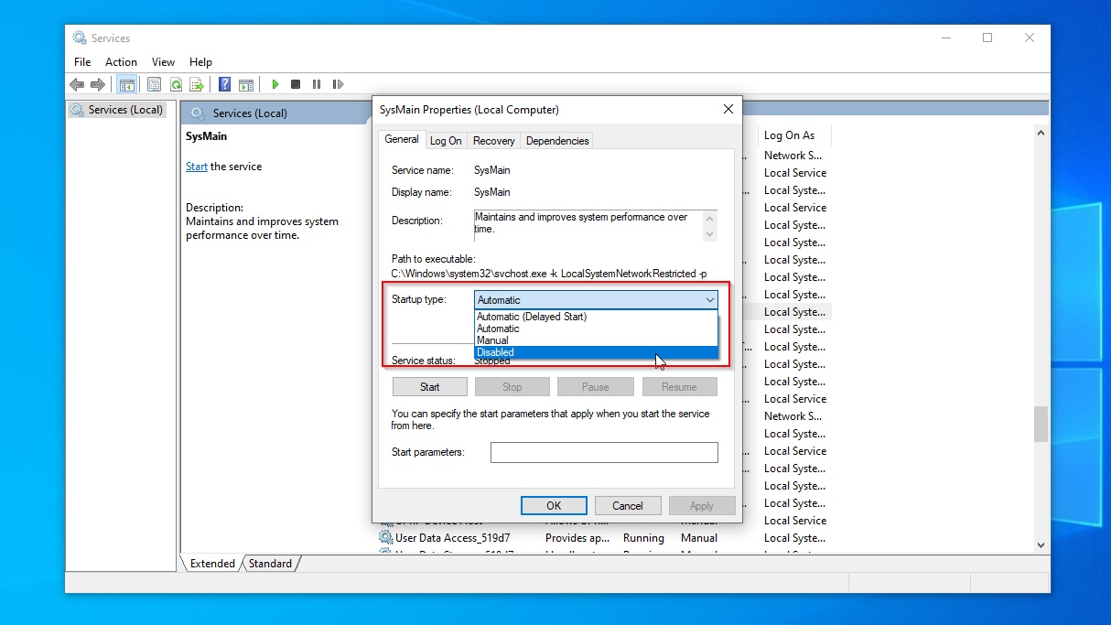Image resolution: width=1111 pixels, height=625 pixels.
Task: Click the Provides ap... description cell
Action: click(577, 538)
